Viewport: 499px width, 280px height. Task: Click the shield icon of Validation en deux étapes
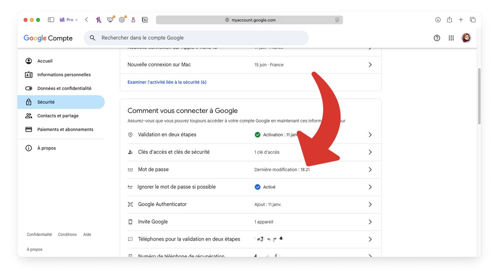tap(130, 135)
